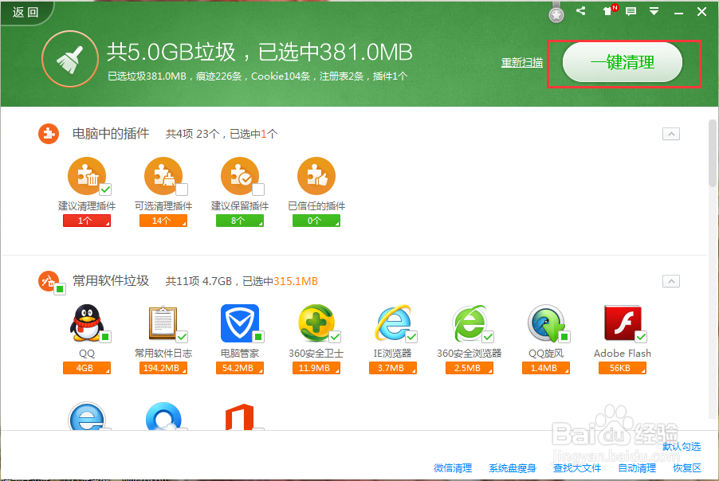Open the IE浏览器 junk item
The height and width of the screenshot is (481, 719).
coord(393,324)
